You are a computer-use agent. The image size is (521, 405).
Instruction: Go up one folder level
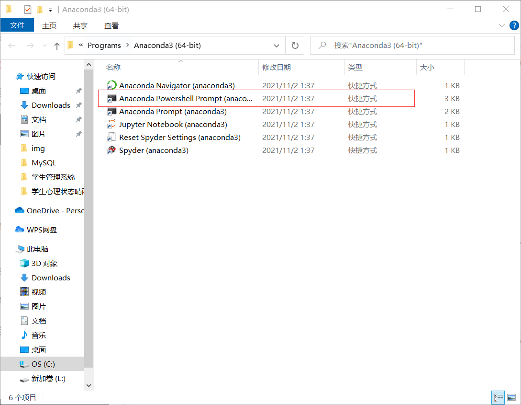point(57,46)
